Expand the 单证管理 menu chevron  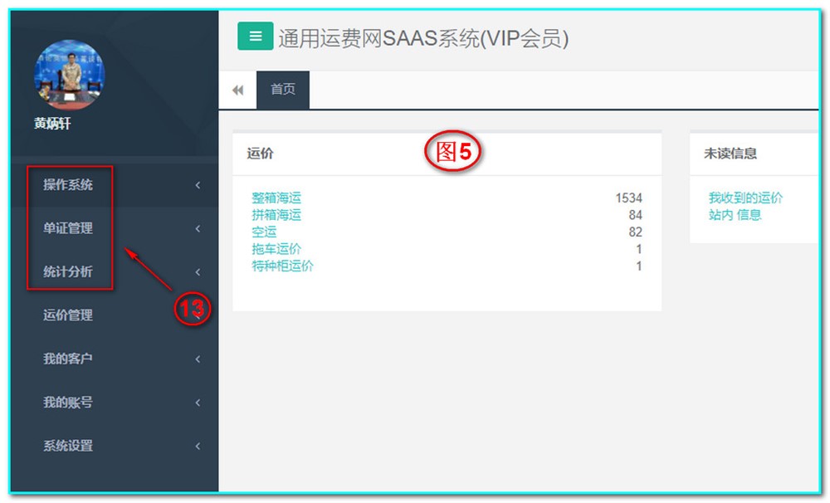coord(198,228)
